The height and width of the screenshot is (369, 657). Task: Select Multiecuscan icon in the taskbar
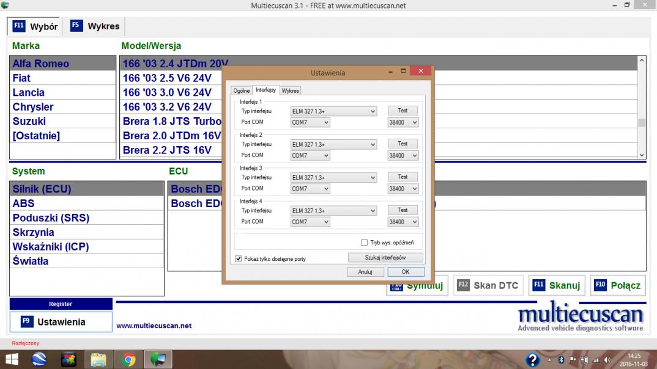(x=158, y=359)
